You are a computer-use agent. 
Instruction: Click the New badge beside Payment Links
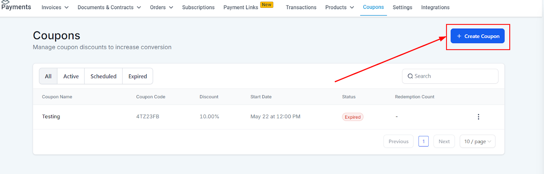pos(267,4)
